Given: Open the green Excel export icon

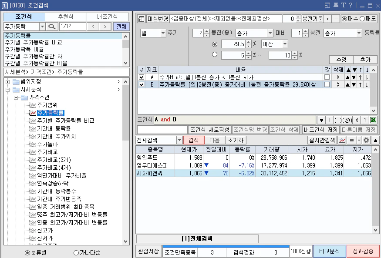Looking at the screenshot, I should click(374, 120).
